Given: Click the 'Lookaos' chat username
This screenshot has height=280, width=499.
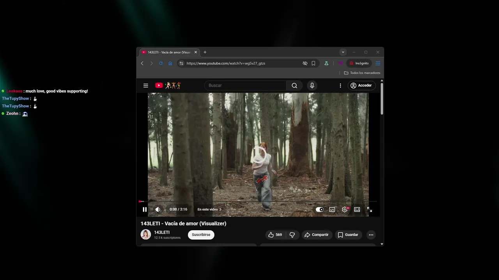Looking at the screenshot, I should click(14, 91).
